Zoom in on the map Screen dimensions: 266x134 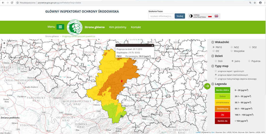click(4, 43)
